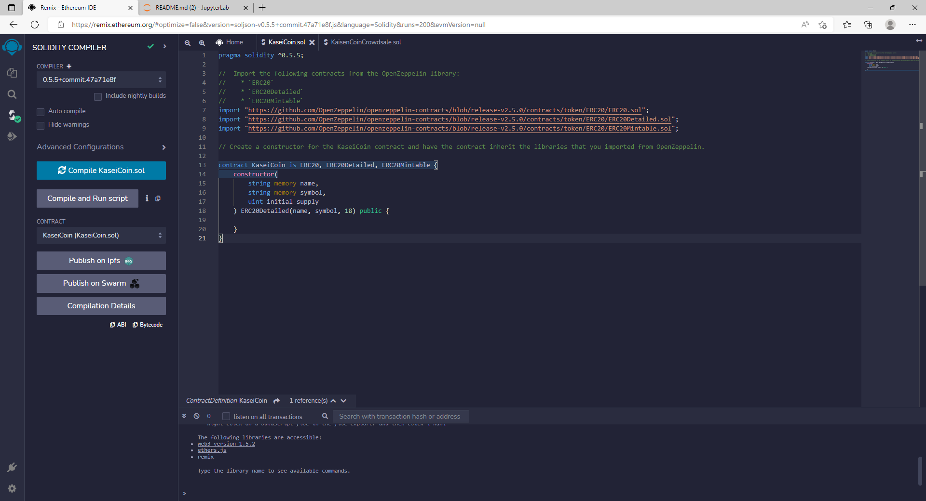Open the contract selection dropdown

pos(101,235)
